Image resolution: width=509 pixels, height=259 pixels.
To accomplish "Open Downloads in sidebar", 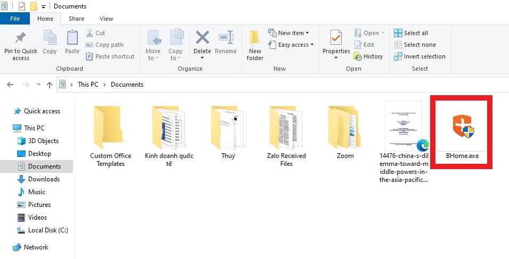I will click(x=38, y=179).
